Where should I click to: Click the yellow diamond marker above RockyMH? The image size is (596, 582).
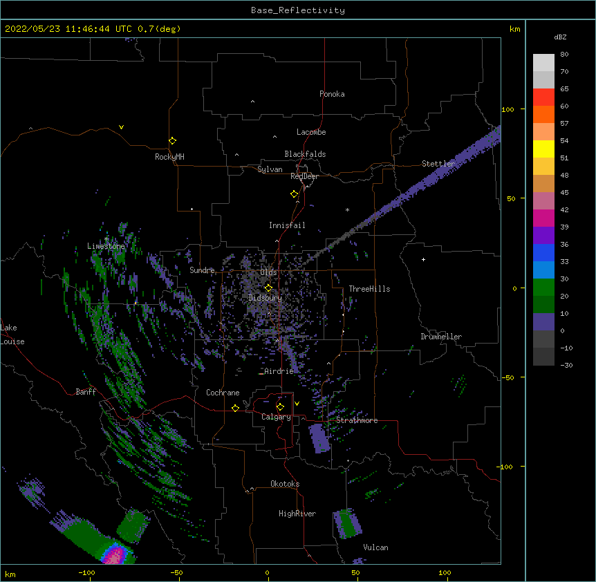[172, 141]
